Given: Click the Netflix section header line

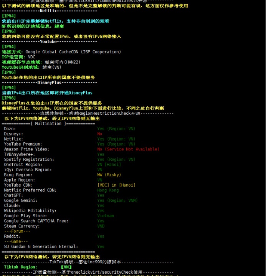Looking at the screenshot, I should (x=50, y=11).
